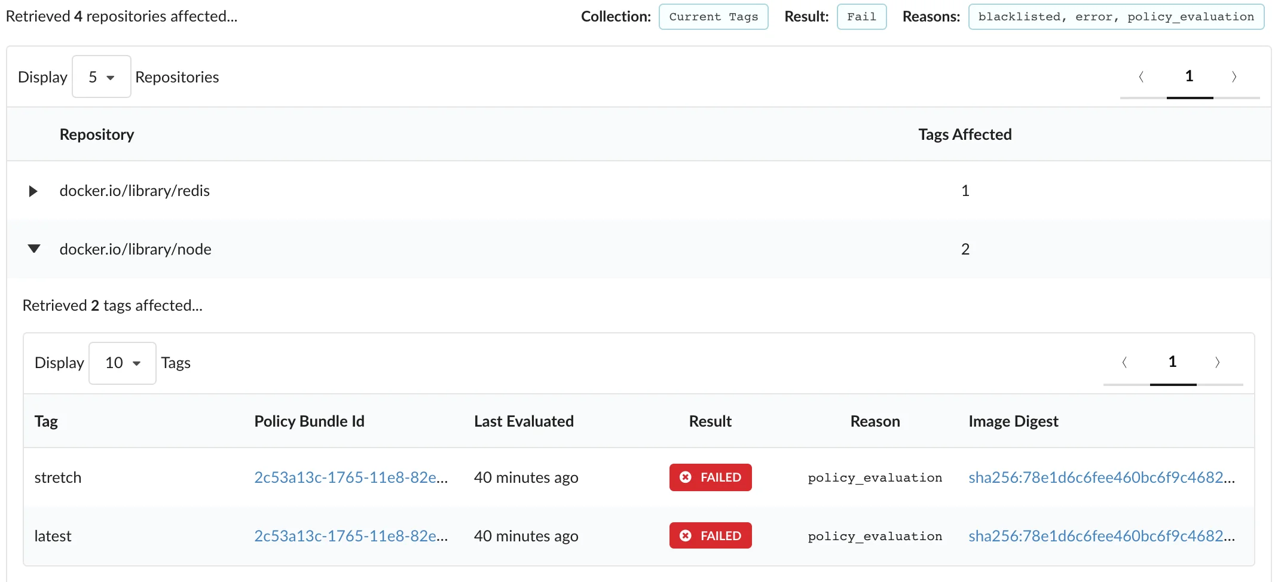The height and width of the screenshot is (582, 1278).
Task: Click the previous page chevron for Repositories
Action: pos(1142,76)
